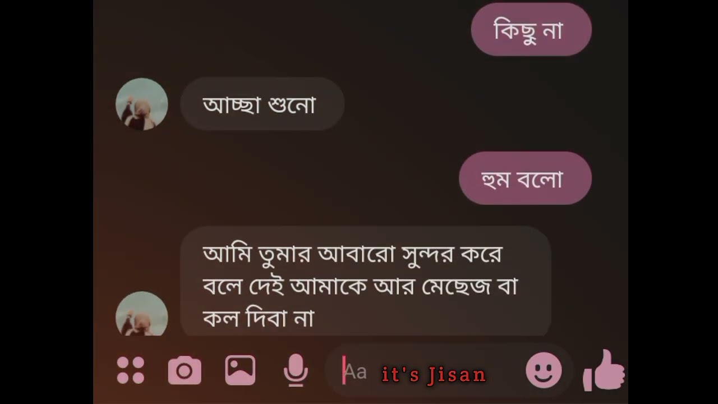Click the Aa placeholder in the composer
This screenshot has height=404, width=718.
[x=355, y=371]
